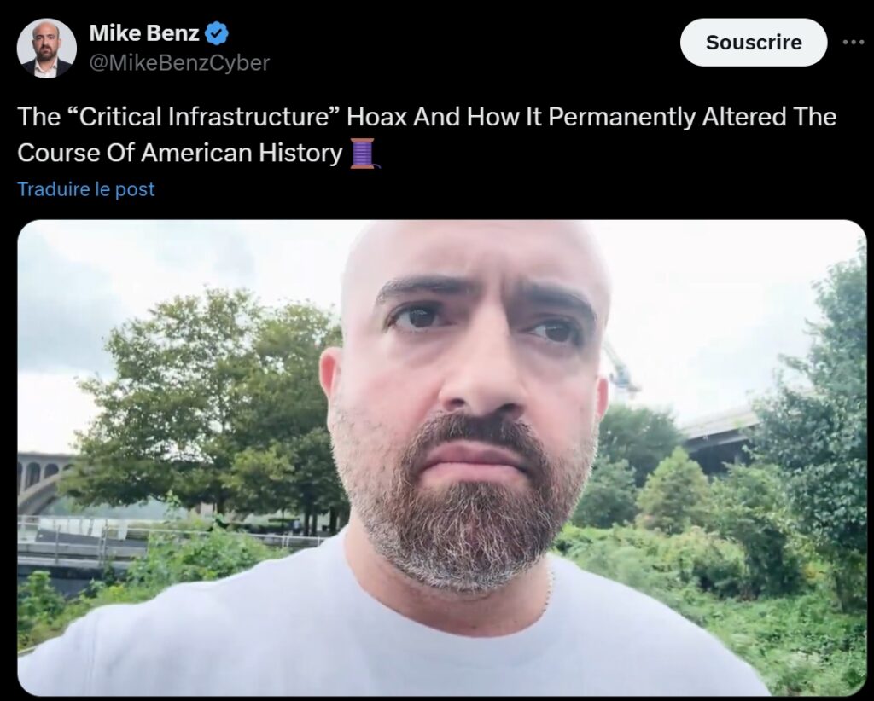Click the Mike Benz display name

[143, 33]
